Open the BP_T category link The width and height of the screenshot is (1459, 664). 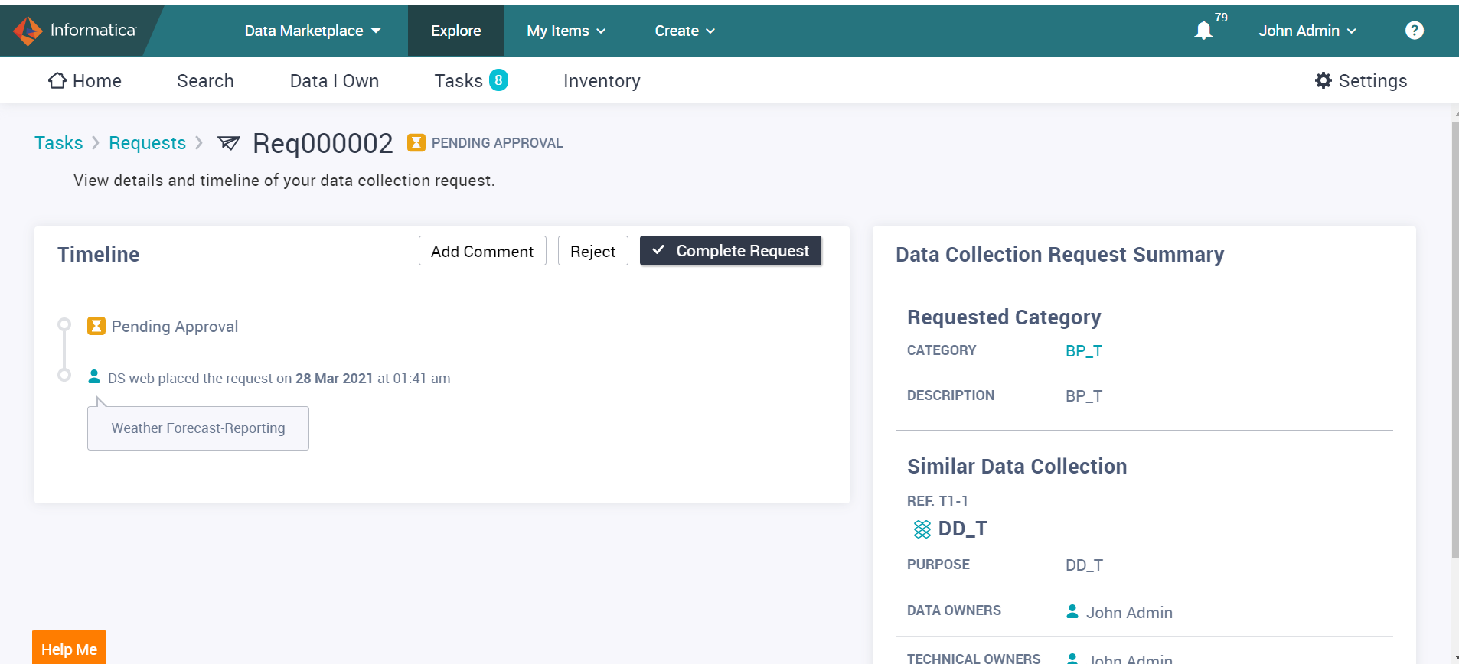1084,350
